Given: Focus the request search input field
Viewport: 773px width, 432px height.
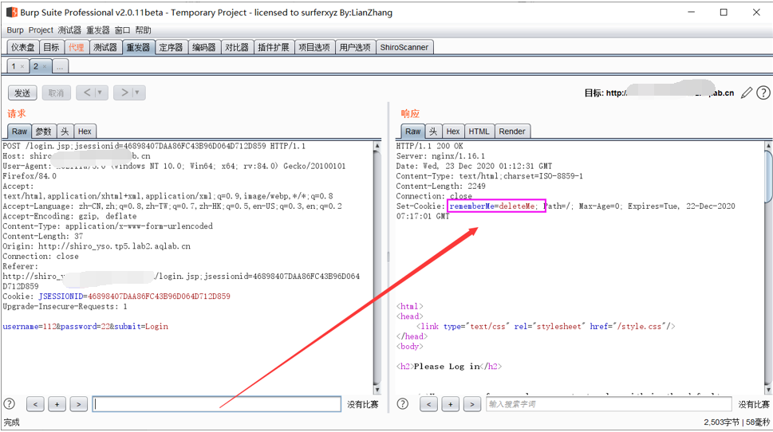Looking at the screenshot, I should (216, 404).
